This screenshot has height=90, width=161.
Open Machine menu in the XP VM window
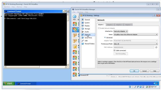(7, 7)
